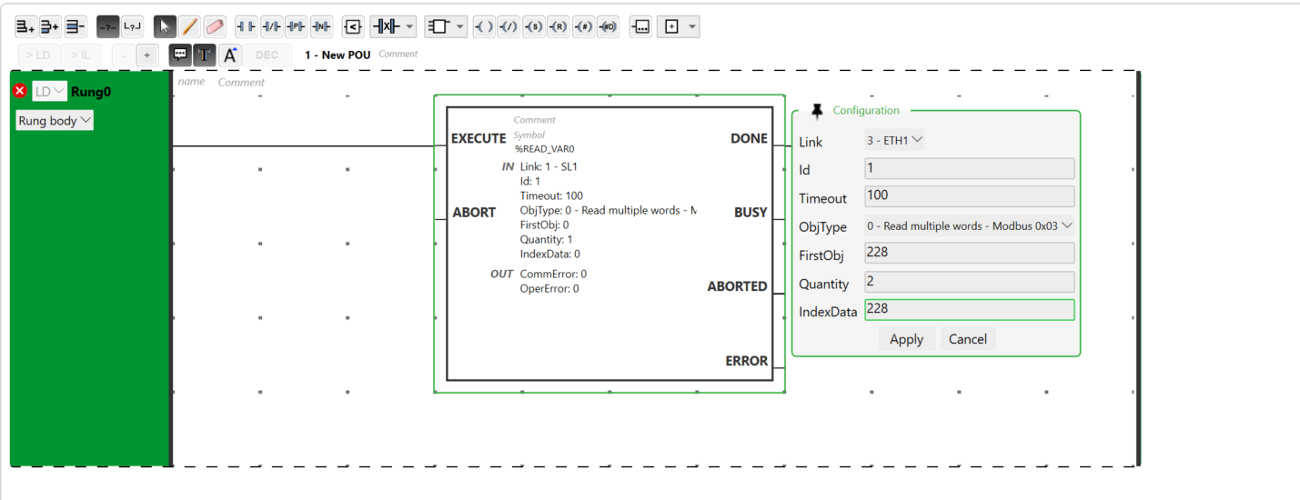Insert a normally open contact
This screenshot has width=1300, height=500.
tap(246, 26)
